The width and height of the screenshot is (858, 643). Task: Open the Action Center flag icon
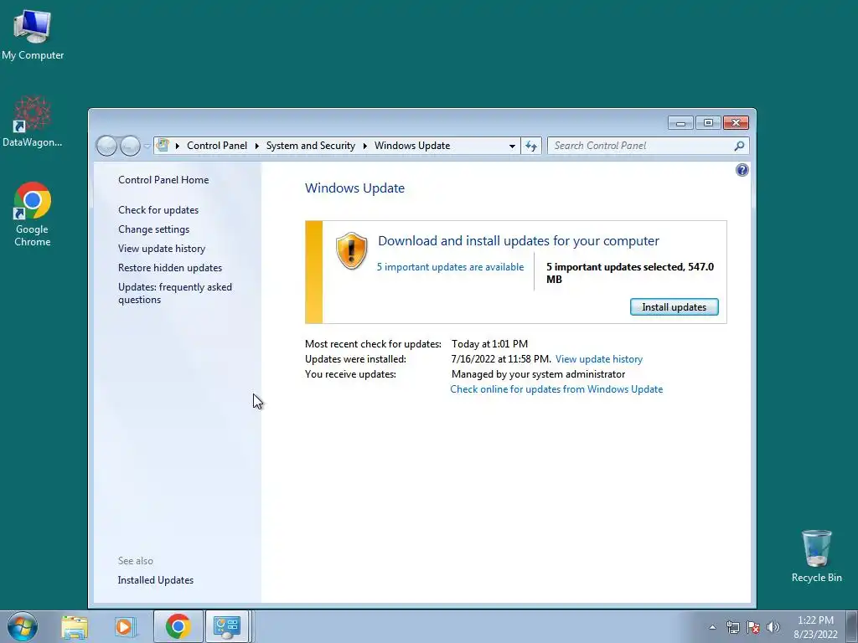click(x=753, y=627)
